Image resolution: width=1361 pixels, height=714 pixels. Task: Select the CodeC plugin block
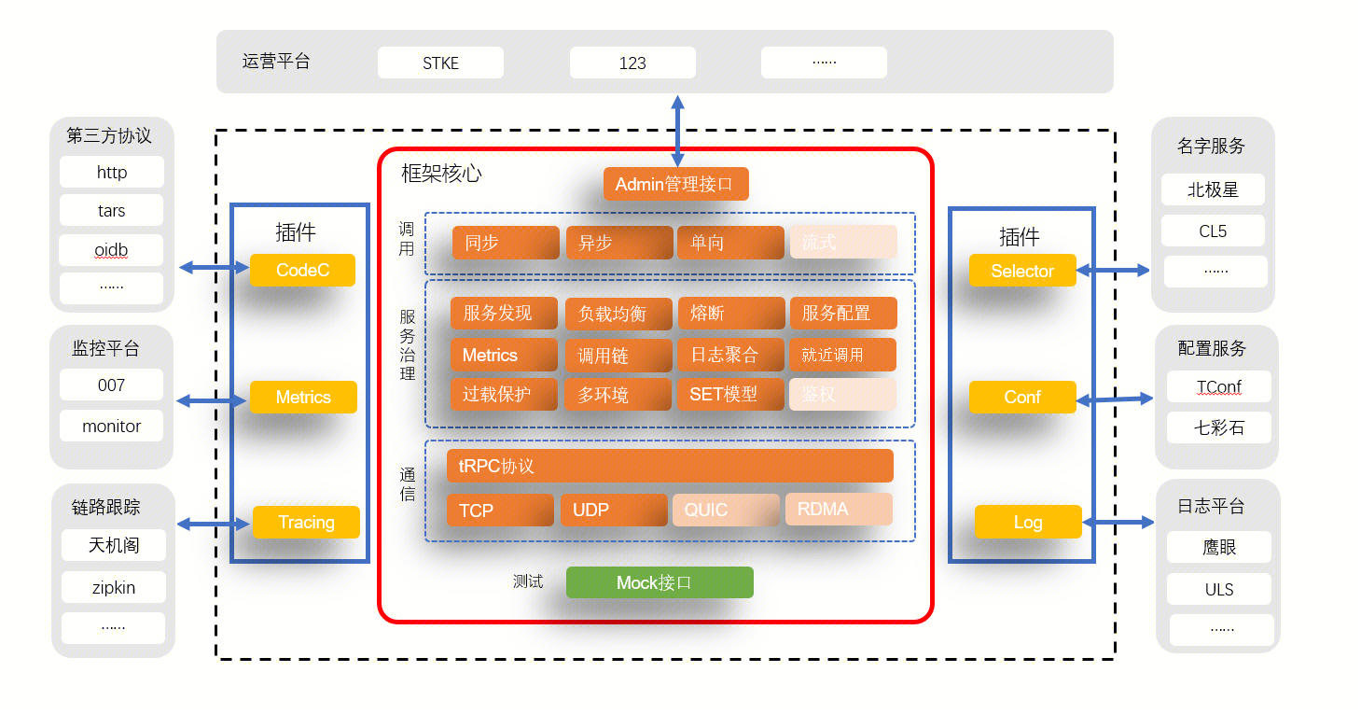tap(302, 270)
